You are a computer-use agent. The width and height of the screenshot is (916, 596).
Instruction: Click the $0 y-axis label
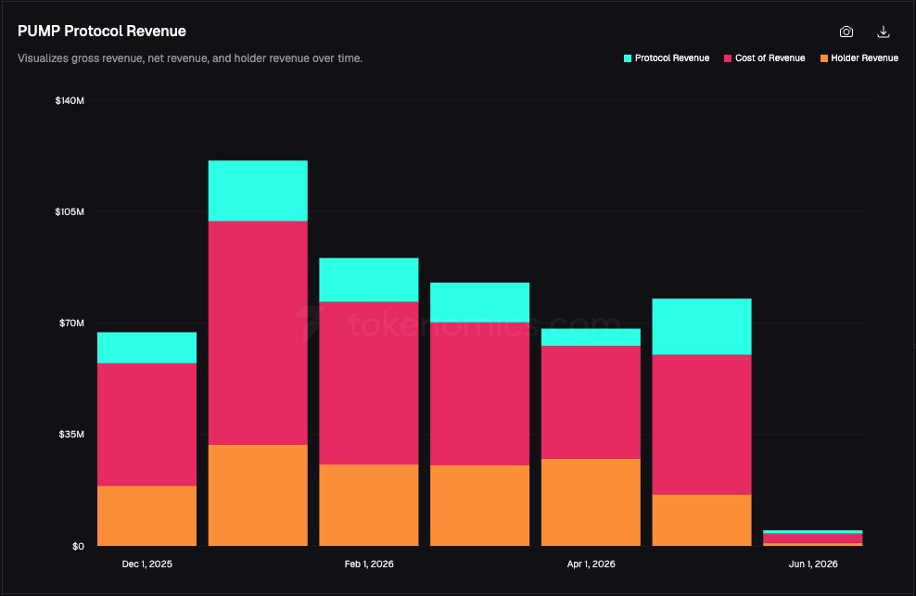pos(78,546)
